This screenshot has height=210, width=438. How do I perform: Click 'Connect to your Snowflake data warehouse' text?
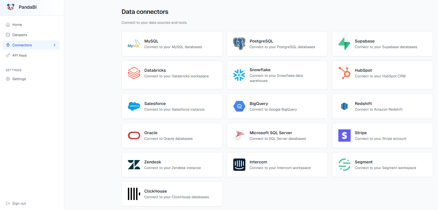point(276,78)
